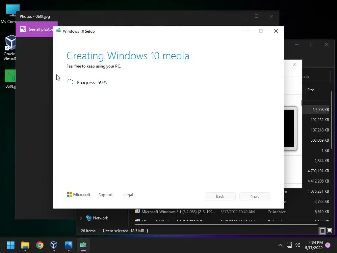Sort by the Size column header
The height and width of the screenshot is (253, 337).
(311, 90)
